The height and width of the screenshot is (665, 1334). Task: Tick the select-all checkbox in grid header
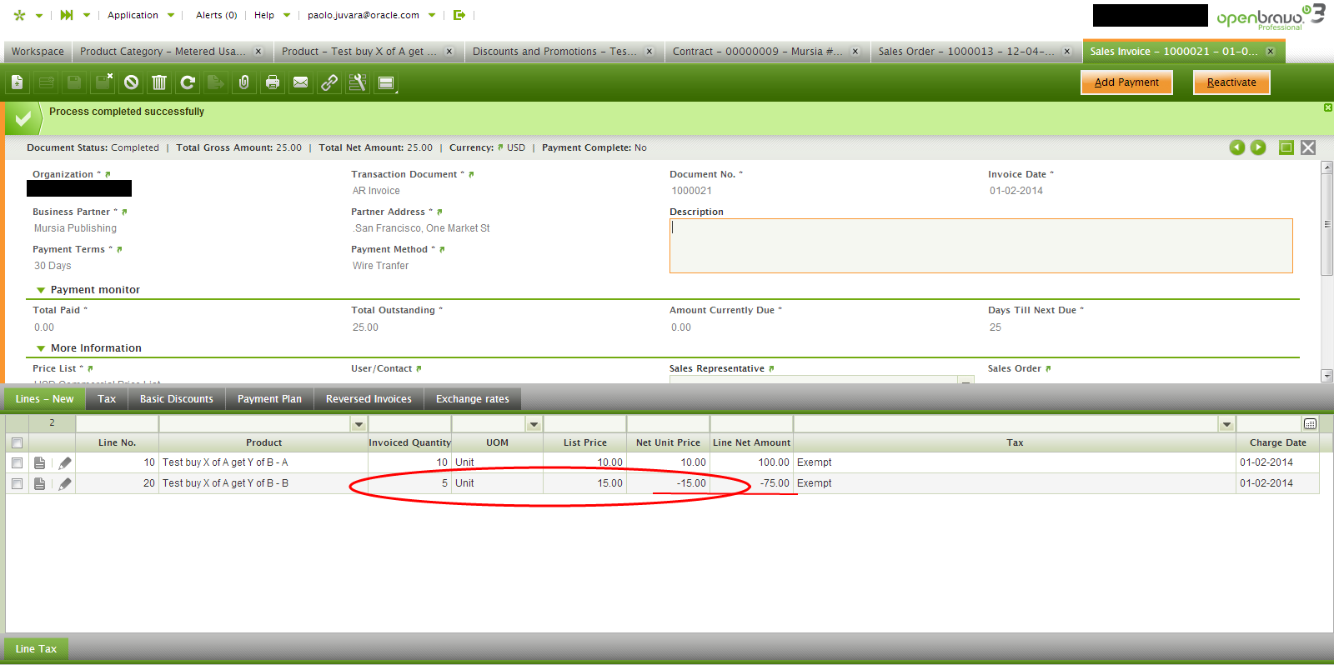pyautogui.click(x=17, y=443)
